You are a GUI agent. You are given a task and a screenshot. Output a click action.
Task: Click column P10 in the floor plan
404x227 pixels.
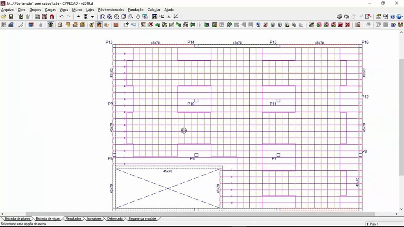pos(196,100)
